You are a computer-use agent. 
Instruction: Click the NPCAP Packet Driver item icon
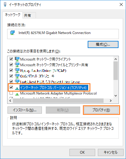pyautogui.click(x=17, y=70)
